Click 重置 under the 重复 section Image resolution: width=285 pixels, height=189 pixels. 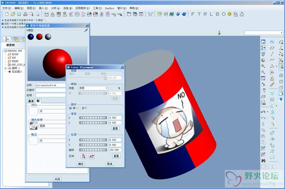[115, 128]
